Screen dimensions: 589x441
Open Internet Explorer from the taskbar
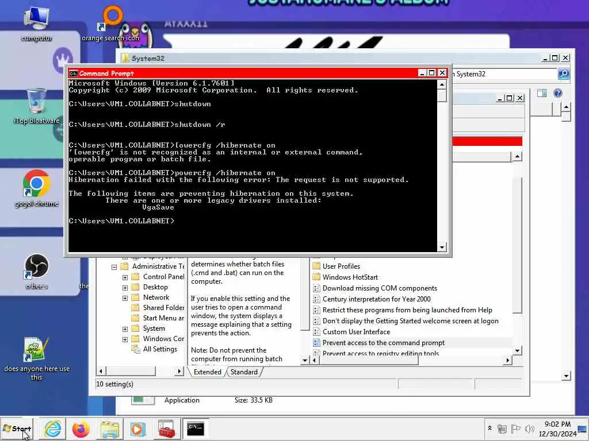coord(52,428)
